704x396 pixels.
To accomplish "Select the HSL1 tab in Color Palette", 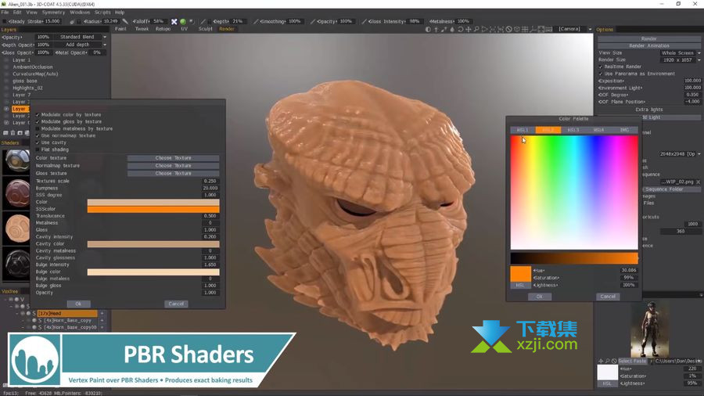I will [523, 130].
